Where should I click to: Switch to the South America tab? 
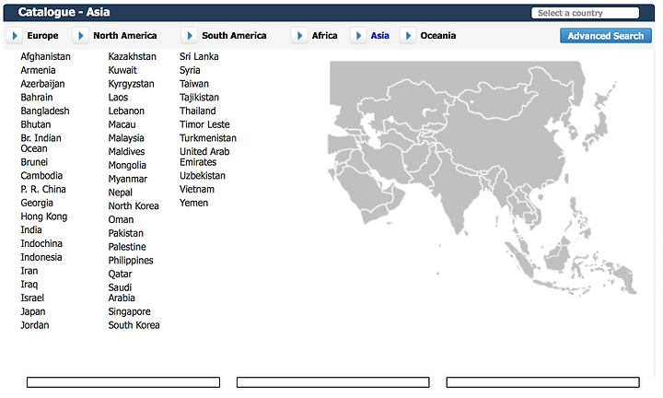pos(234,36)
